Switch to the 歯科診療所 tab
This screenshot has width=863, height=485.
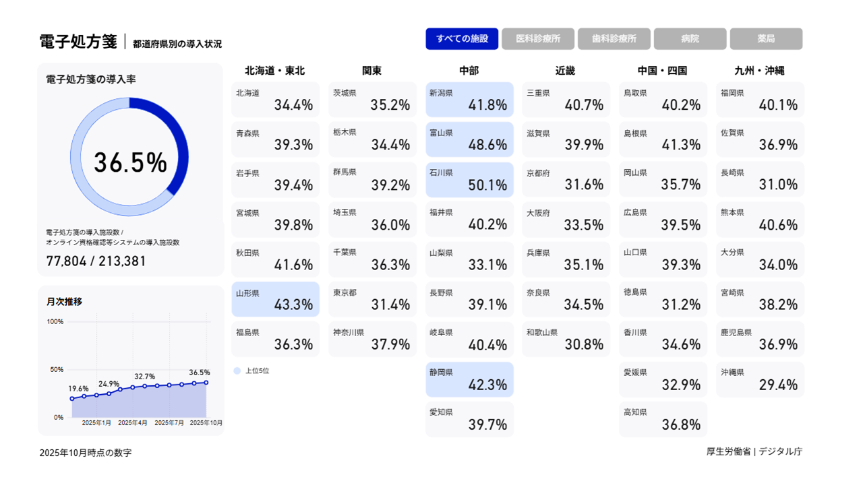[x=614, y=39]
